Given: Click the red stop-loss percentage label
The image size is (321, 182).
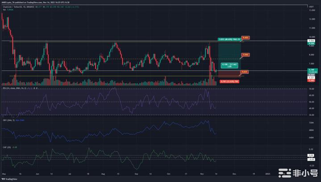Looking at the screenshot, I should coord(229,81).
